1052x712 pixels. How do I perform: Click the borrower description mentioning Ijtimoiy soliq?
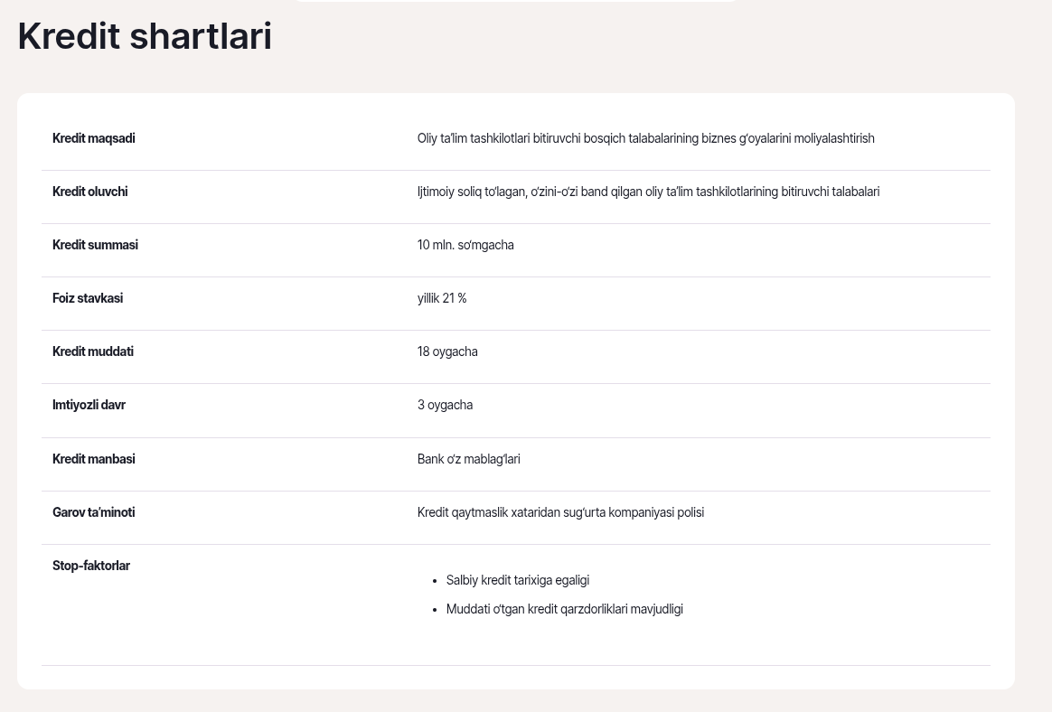(x=648, y=192)
